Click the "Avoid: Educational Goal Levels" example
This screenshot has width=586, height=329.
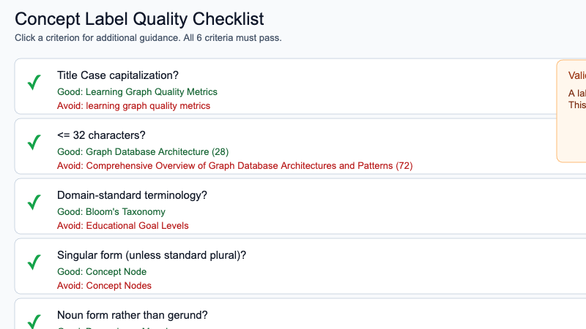coord(122,226)
